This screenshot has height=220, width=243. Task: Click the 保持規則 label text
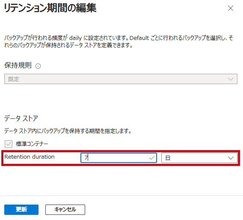[18, 65]
